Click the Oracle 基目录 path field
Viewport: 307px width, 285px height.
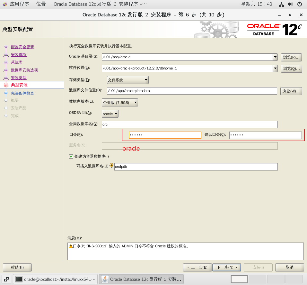point(187,57)
